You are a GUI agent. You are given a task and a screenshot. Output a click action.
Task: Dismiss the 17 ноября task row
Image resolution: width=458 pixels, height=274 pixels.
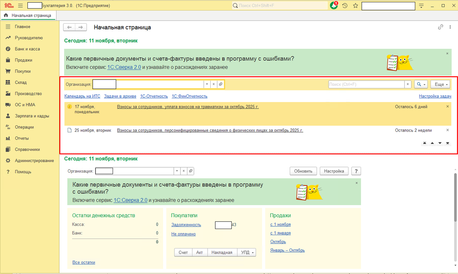448,107
